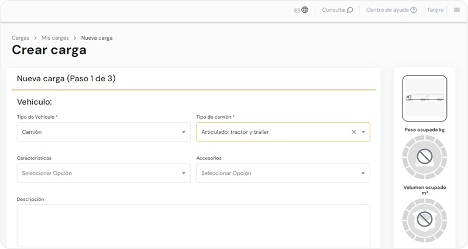Click the Consulta chat bubble icon
Image resolution: width=468 pixels, height=249 pixels.
350,10
